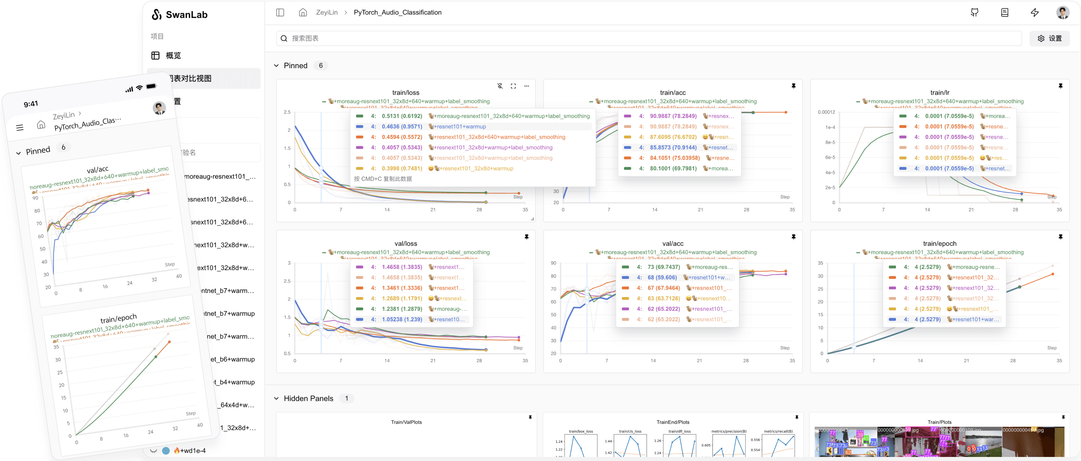Toggle moreaug-resnext101 legend entry in train/lr chart
The image size is (1081, 461).
coord(939,101)
